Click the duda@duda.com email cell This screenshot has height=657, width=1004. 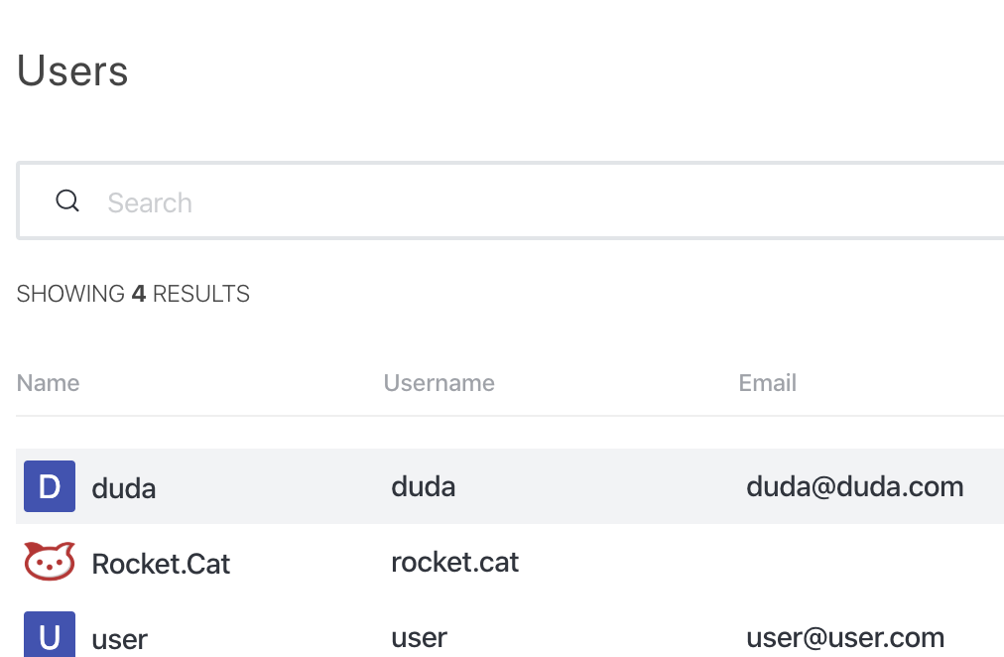(x=855, y=486)
